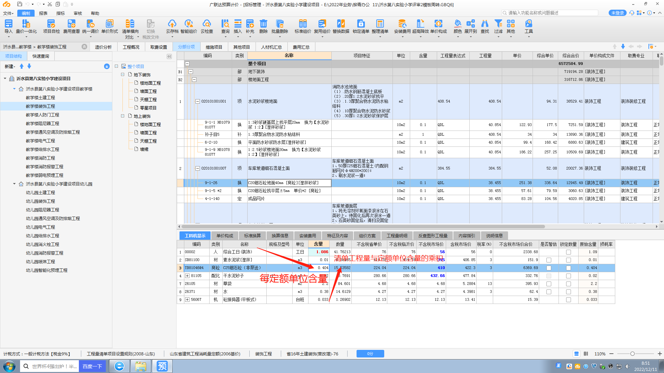Run 项目自检 project self-check
The image size is (664, 373).
pyautogui.click(x=51, y=26)
